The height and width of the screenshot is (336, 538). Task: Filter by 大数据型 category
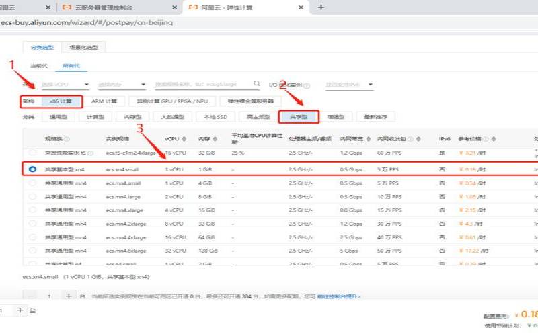[173, 117]
